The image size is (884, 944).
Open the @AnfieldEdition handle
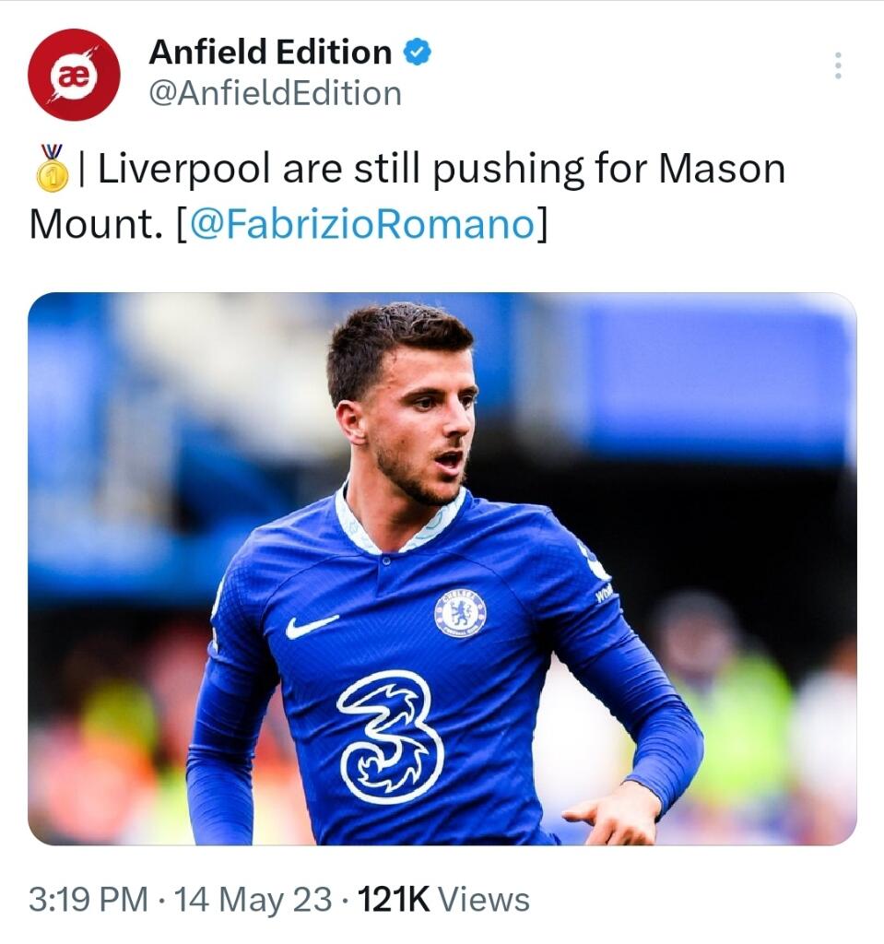[275, 93]
